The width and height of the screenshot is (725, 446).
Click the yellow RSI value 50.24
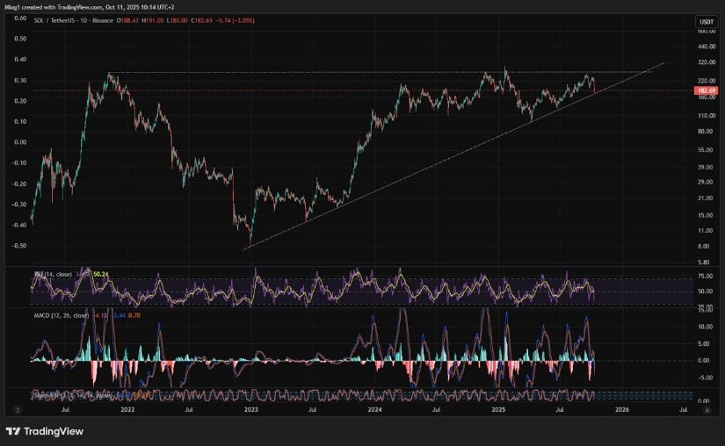(x=100, y=274)
